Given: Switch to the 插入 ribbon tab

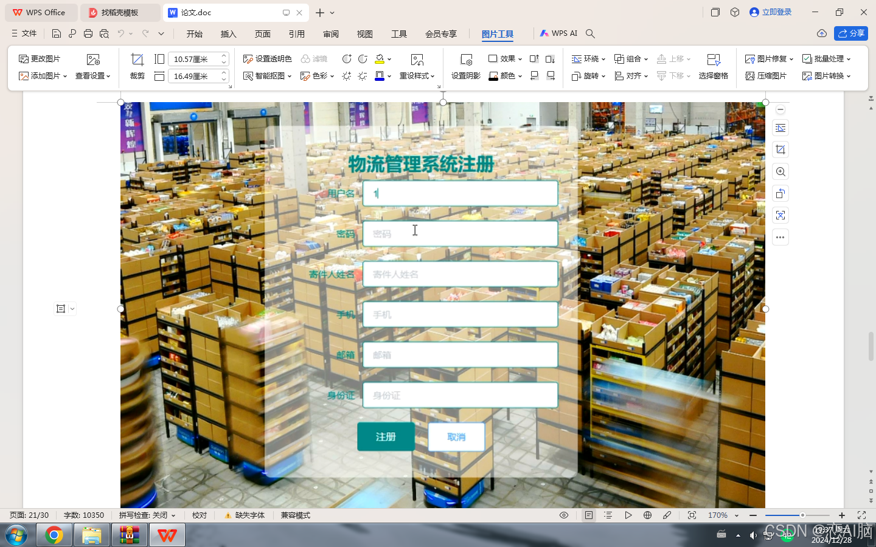Looking at the screenshot, I should click(x=228, y=34).
